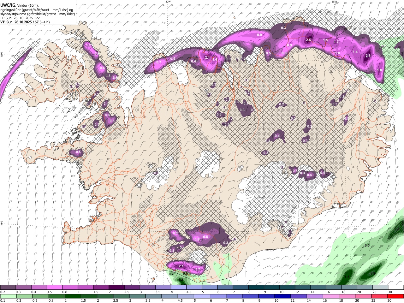Viewport: 404px width, 303px height.
Task: Click the 15W longitude label at map top
Action: 334,2
